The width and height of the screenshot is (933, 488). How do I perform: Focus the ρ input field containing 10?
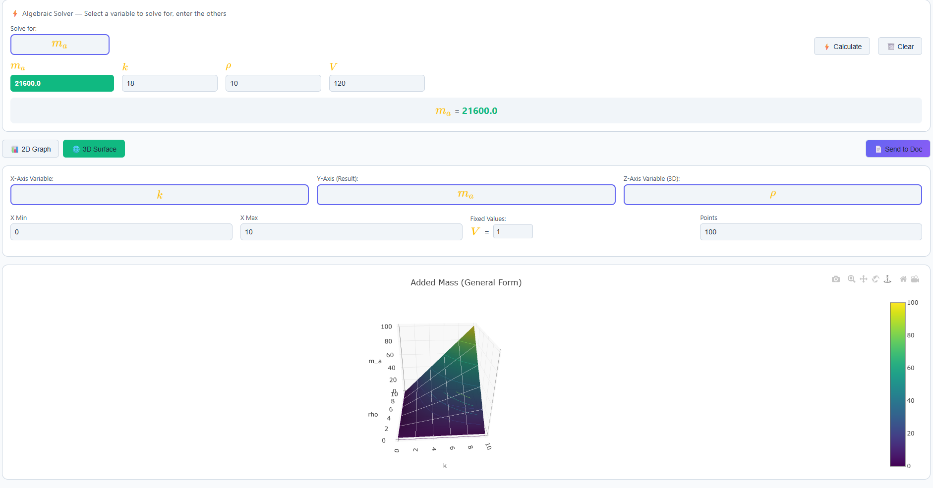click(x=273, y=83)
